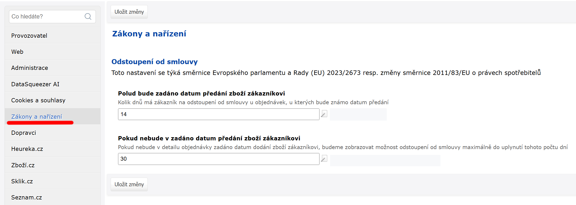The width and height of the screenshot is (576, 205).
Task: Select Zákony a nařízení sidebar link
Action: [x=37, y=117]
